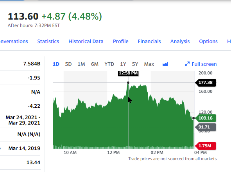This screenshot has width=231, height=172.
Task: Switch to the Financials tab
Action: click(149, 42)
